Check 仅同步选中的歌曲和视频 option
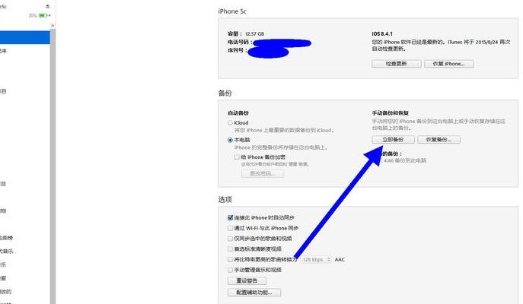Screen dimensions: 523x304 [x=230, y=239]
